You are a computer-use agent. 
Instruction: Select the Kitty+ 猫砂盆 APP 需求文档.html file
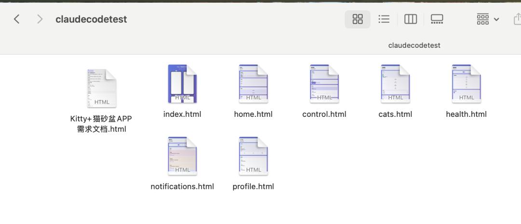(102, 88)
